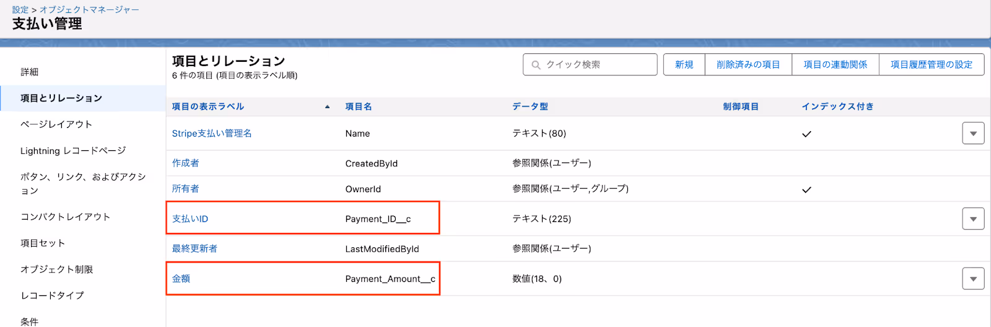Sort by 制御項目 column header
Viewport: 991px width, 327px height.
741,107
